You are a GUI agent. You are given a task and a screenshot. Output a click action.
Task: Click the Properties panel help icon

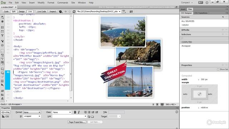[x=177, y=112]
